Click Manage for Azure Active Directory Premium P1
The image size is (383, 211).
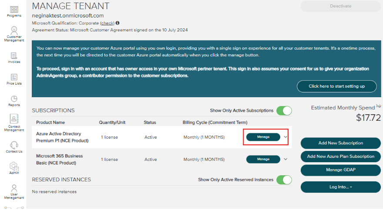(x=263, y=137)
